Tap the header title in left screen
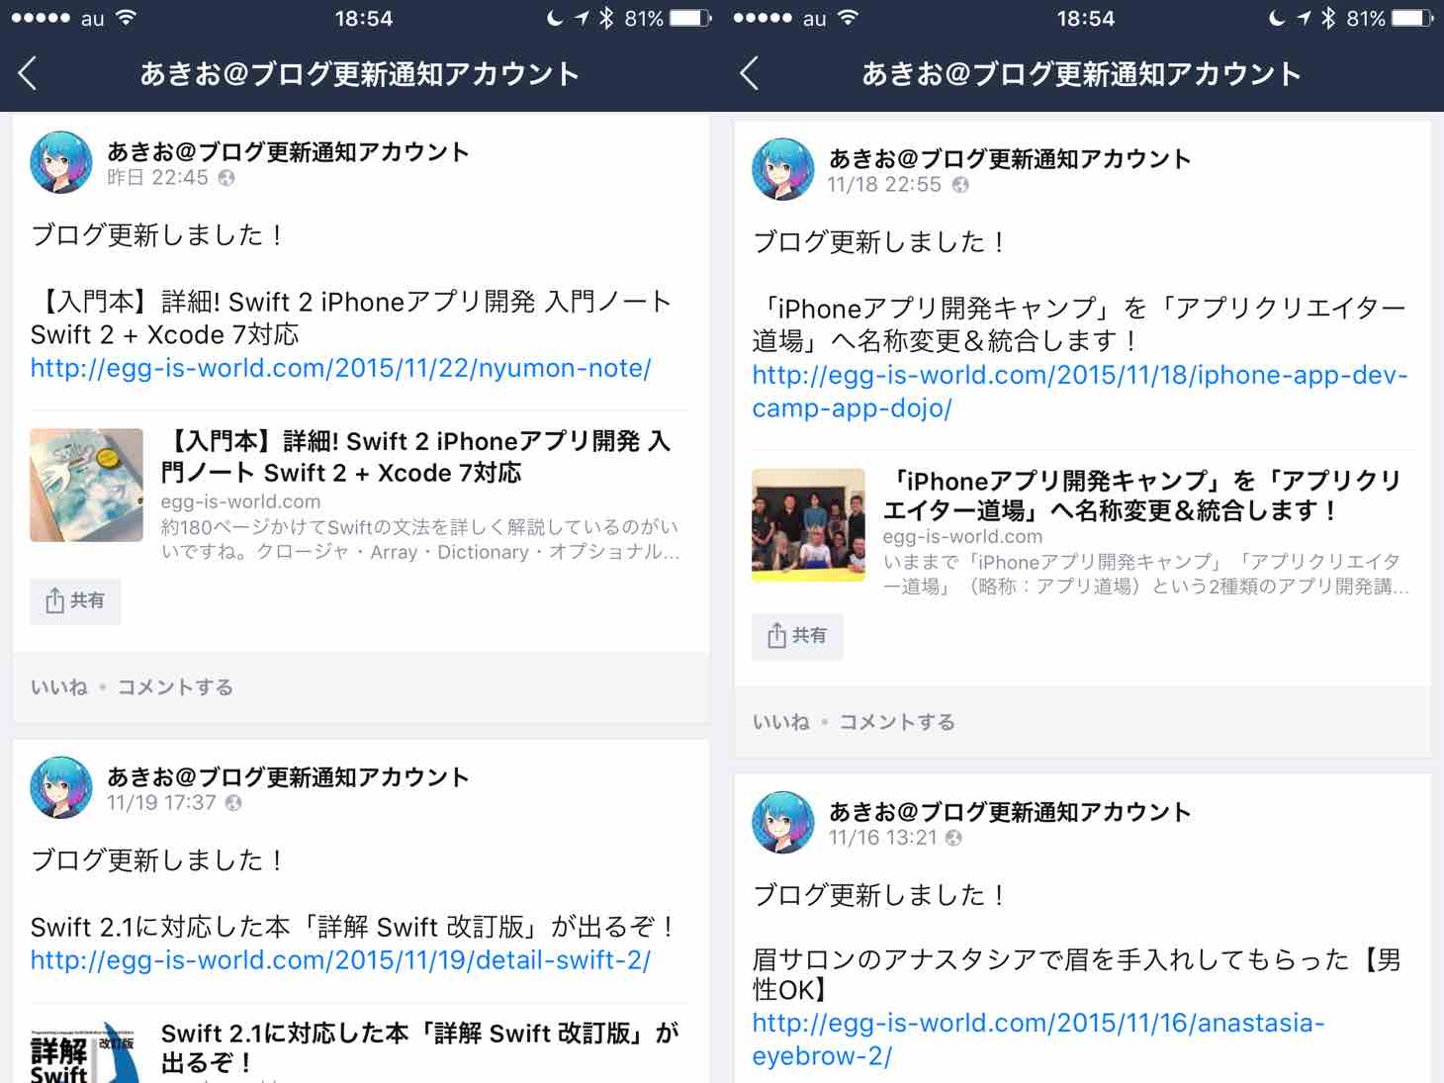The height and width of the screenshot is (1083, 1444). [x=359, y=73]
